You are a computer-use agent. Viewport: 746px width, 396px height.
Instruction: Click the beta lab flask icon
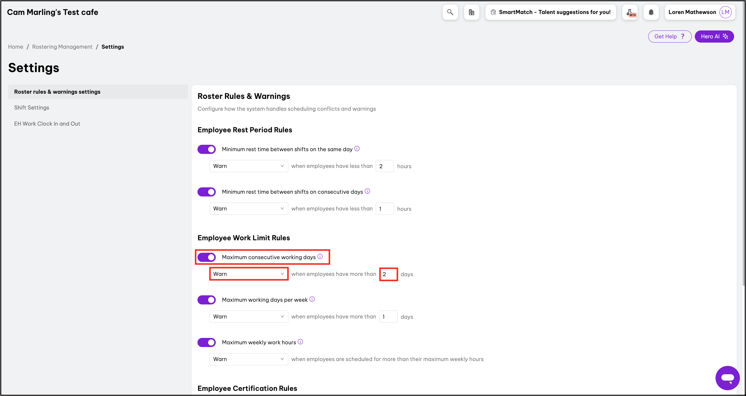point(630,12)
